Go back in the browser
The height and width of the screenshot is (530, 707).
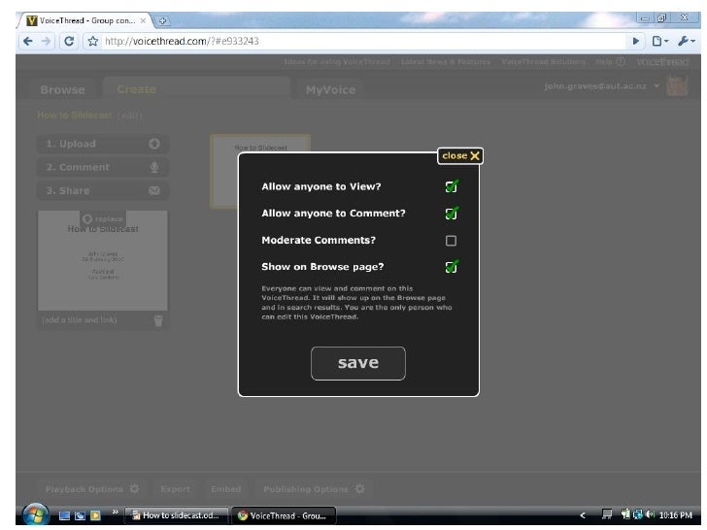click(28, 42)
